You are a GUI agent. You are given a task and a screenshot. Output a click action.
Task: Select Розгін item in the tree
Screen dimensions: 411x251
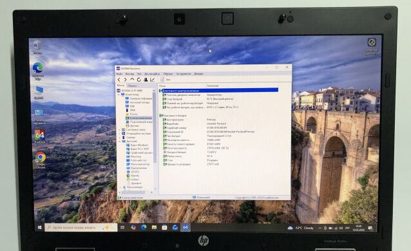click(131, 114)
